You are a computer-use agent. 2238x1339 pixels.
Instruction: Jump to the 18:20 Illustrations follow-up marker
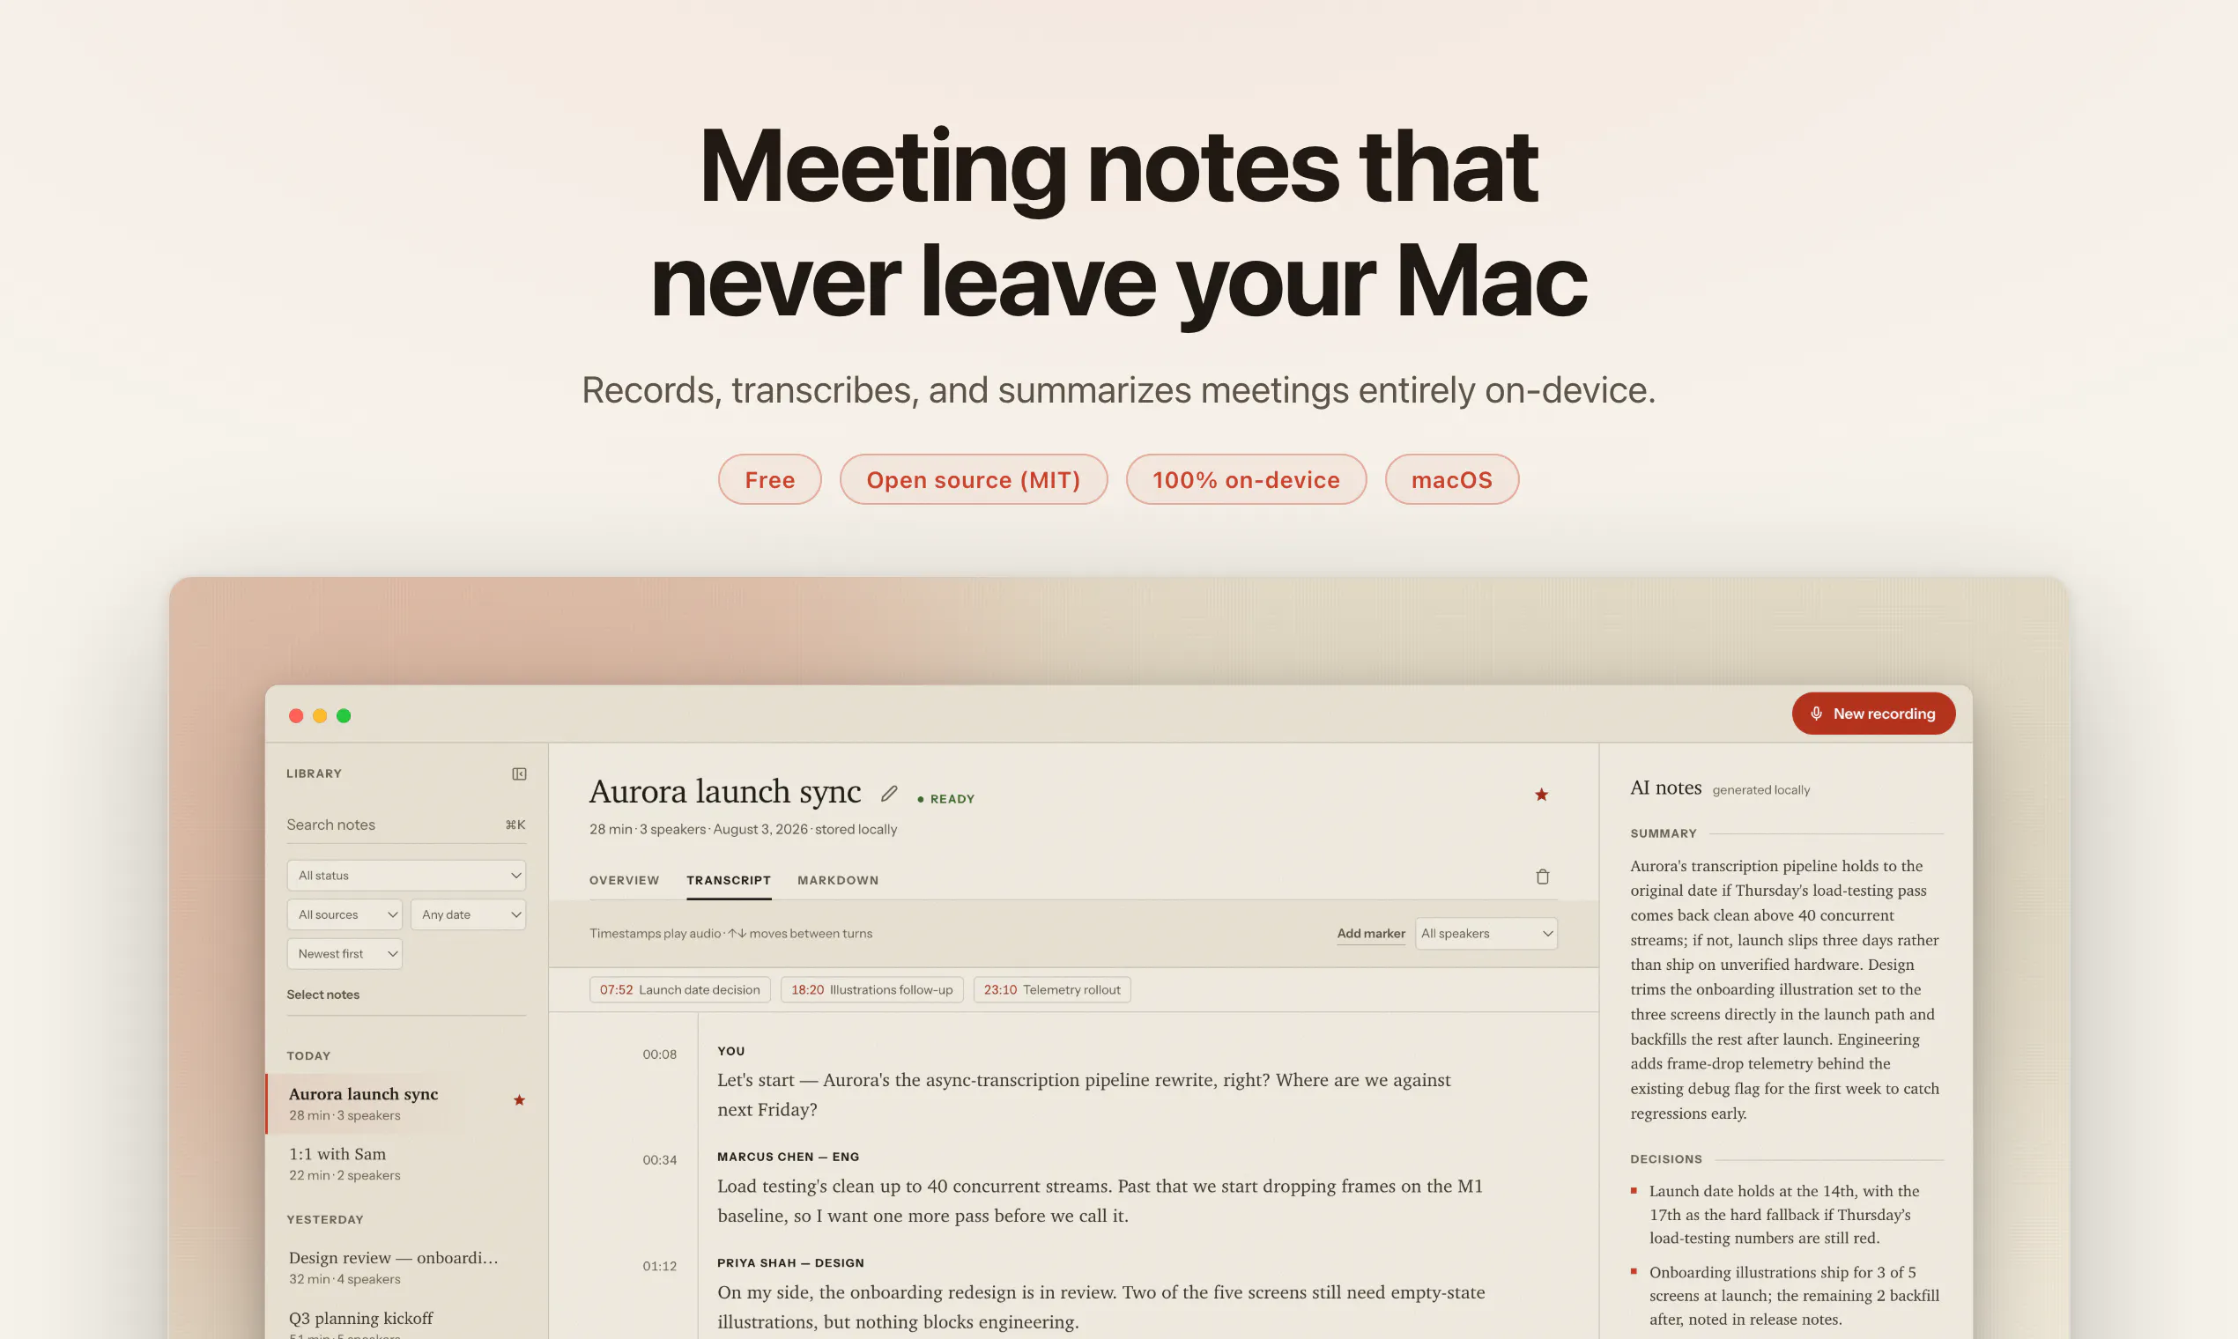[871, 990]
